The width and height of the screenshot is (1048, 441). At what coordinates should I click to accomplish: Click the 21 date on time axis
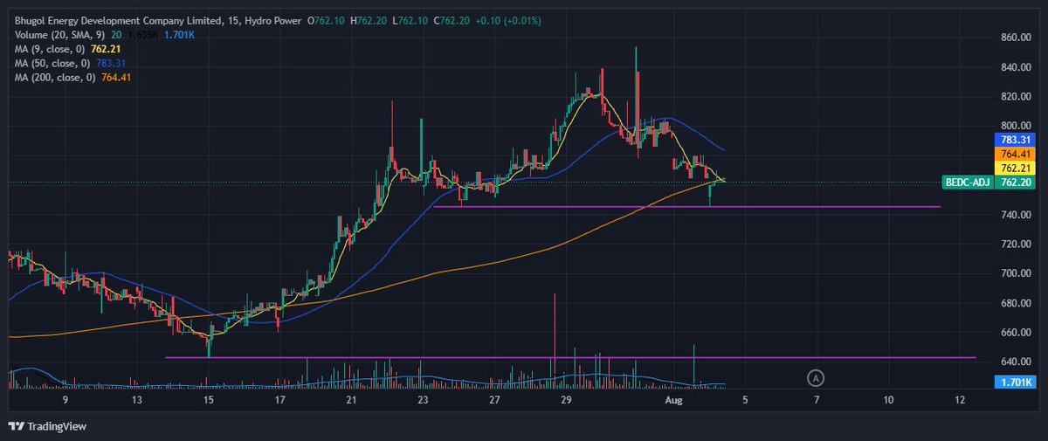pyautogui.click(x=350, y=399)
